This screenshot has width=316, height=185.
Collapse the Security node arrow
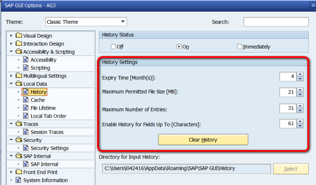11,140
